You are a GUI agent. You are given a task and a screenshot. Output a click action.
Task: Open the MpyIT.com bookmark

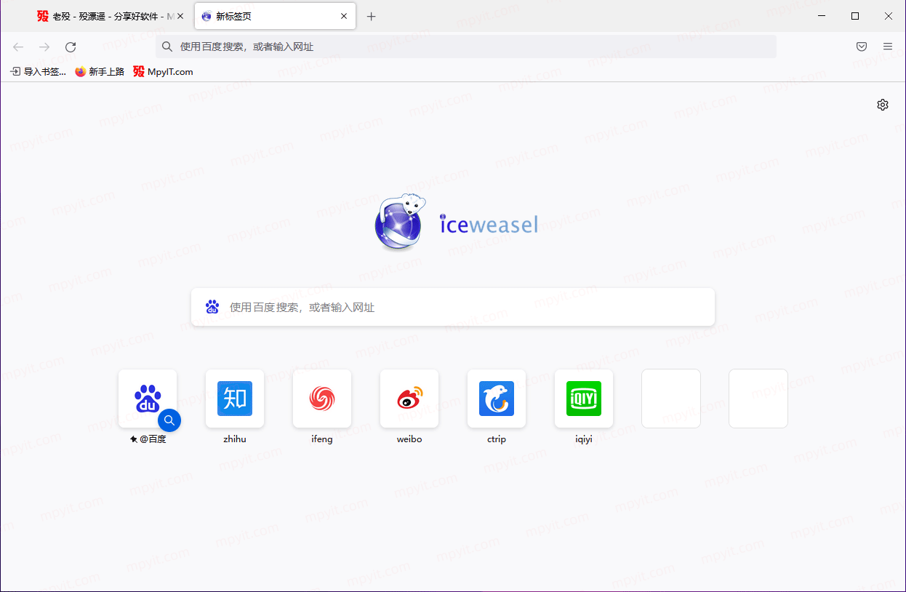pyautogui.click(x=163, y=72)
